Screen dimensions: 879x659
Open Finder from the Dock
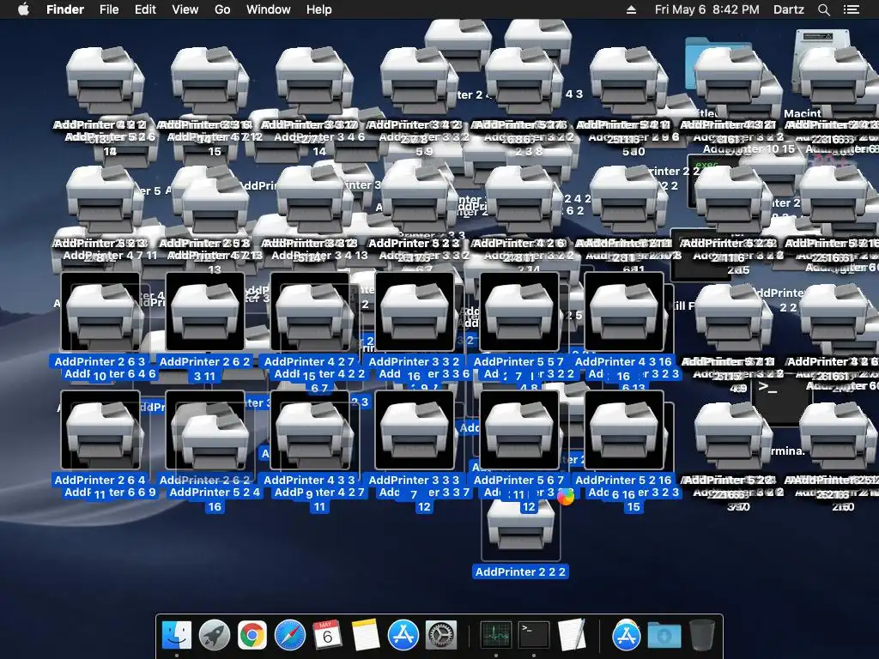177,635
